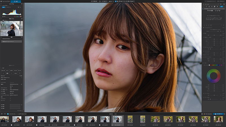The height and width of the screenshot is (127, 226).
Task: Click the duplicate mask icon
Action: (209, 25)
